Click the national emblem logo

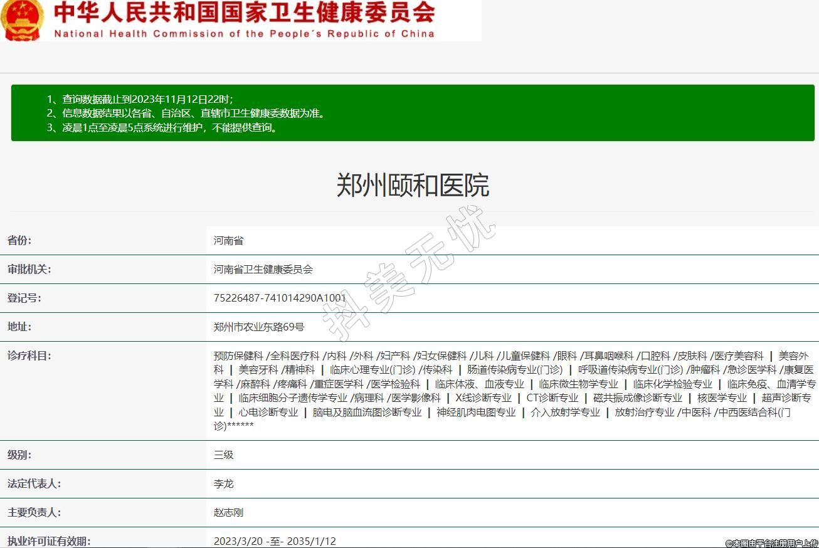point(22,20)
